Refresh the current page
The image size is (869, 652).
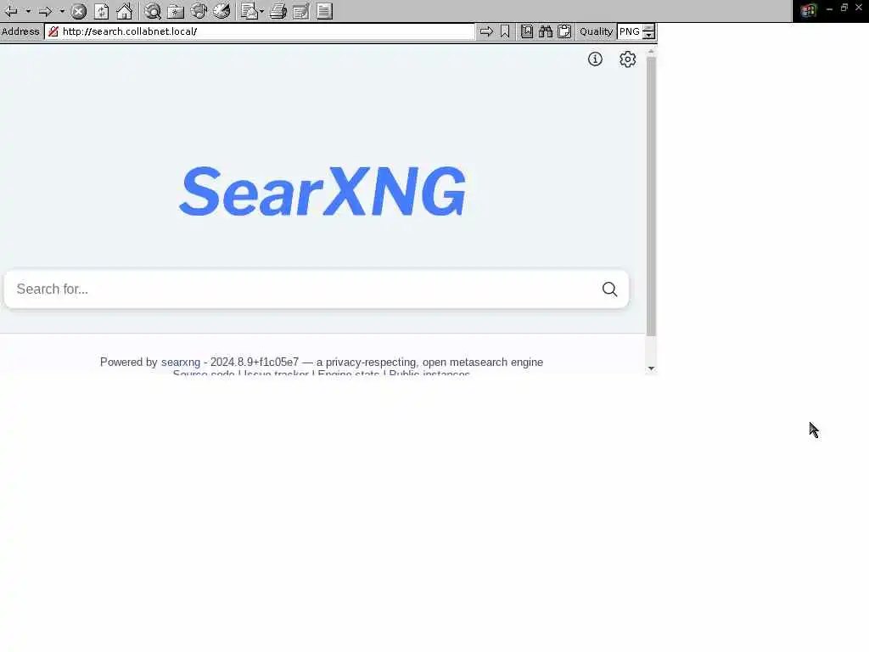102,11
